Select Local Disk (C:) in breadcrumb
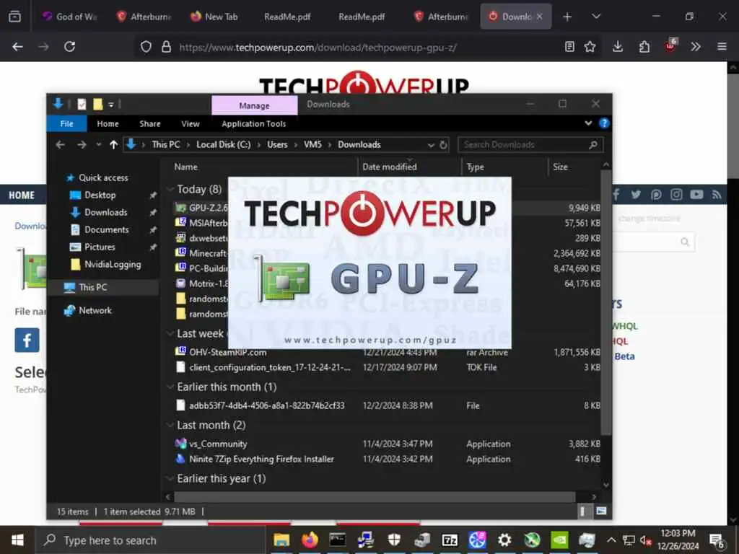The height and width of the screenshot is (554, 739). (x=224, y=144)
